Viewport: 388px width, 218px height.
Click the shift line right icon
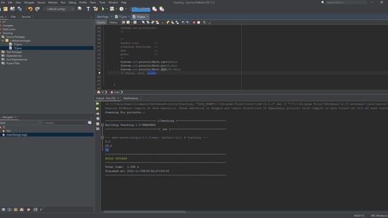coord(187,22)
